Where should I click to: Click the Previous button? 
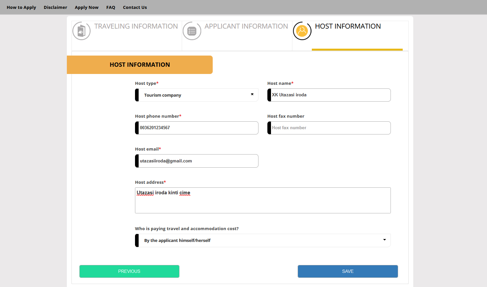[129, 271]
